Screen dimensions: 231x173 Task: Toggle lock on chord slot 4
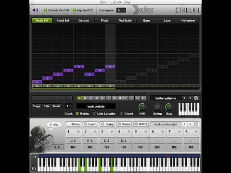point(128,131)
